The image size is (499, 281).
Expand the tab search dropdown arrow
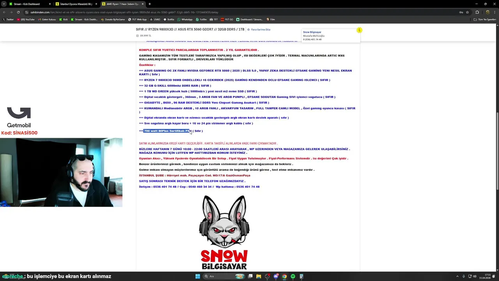(4, 4)
